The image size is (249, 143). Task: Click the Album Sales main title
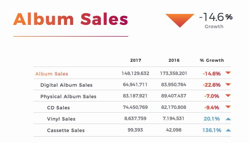[70, 19]
